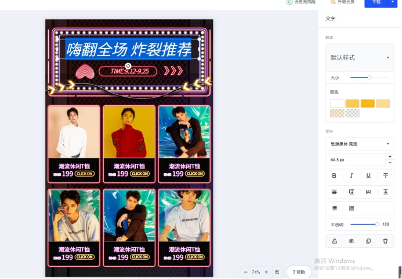Open letter spacing icon
Screen dimensions: 402x279
pyautogui.click(x=368, y=192)
